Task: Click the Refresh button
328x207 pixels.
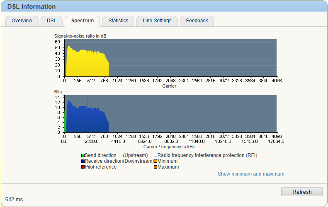Action: [x=302, y=192]
